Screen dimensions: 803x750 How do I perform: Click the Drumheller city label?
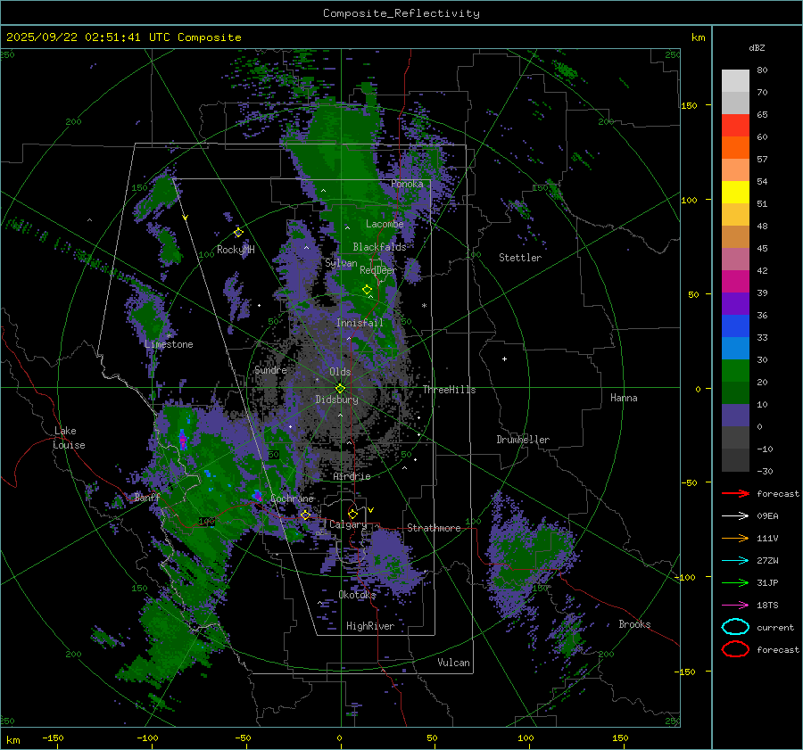523,440
